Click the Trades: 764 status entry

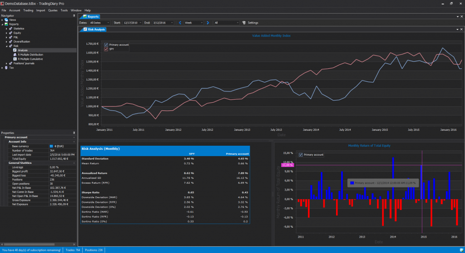pyautogui.click(x=73, y=250)
